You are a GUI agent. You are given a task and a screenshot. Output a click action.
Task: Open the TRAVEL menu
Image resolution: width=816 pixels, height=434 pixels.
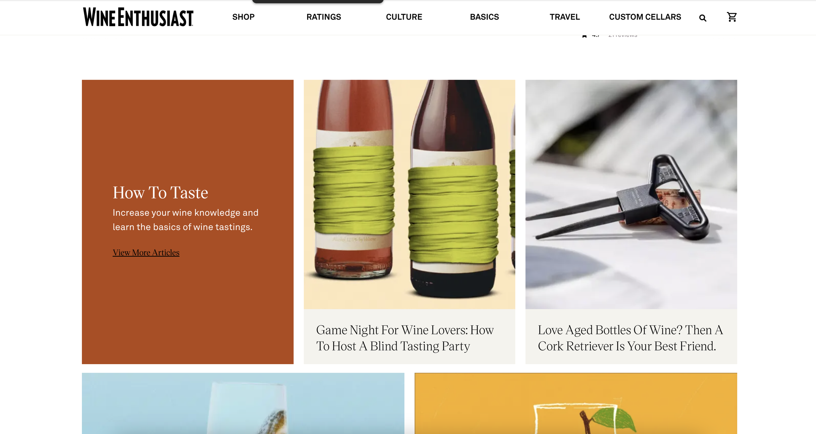565,17
